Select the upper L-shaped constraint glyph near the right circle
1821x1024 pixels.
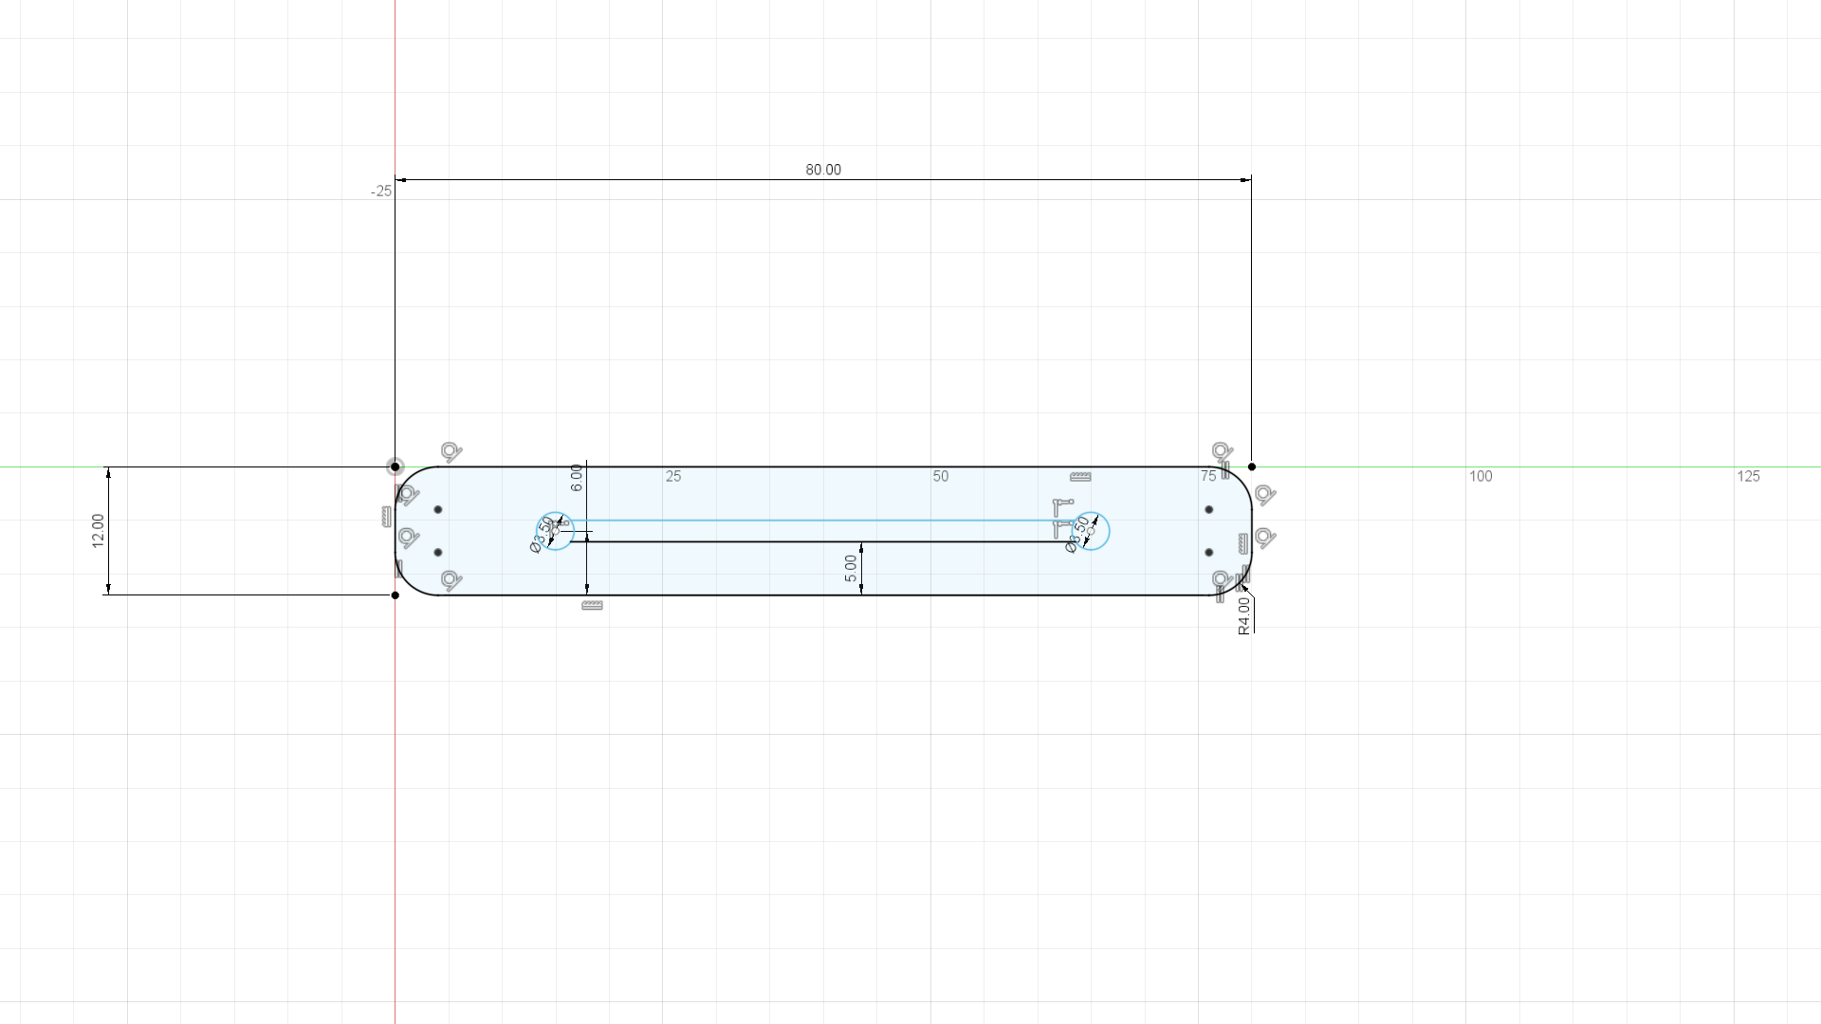(1063, 506)
